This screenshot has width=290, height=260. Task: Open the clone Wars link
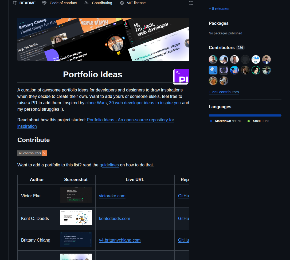point(96,103)
